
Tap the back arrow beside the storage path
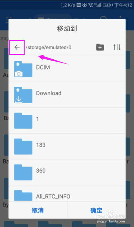pyautogui.click(x=17, y=47)
